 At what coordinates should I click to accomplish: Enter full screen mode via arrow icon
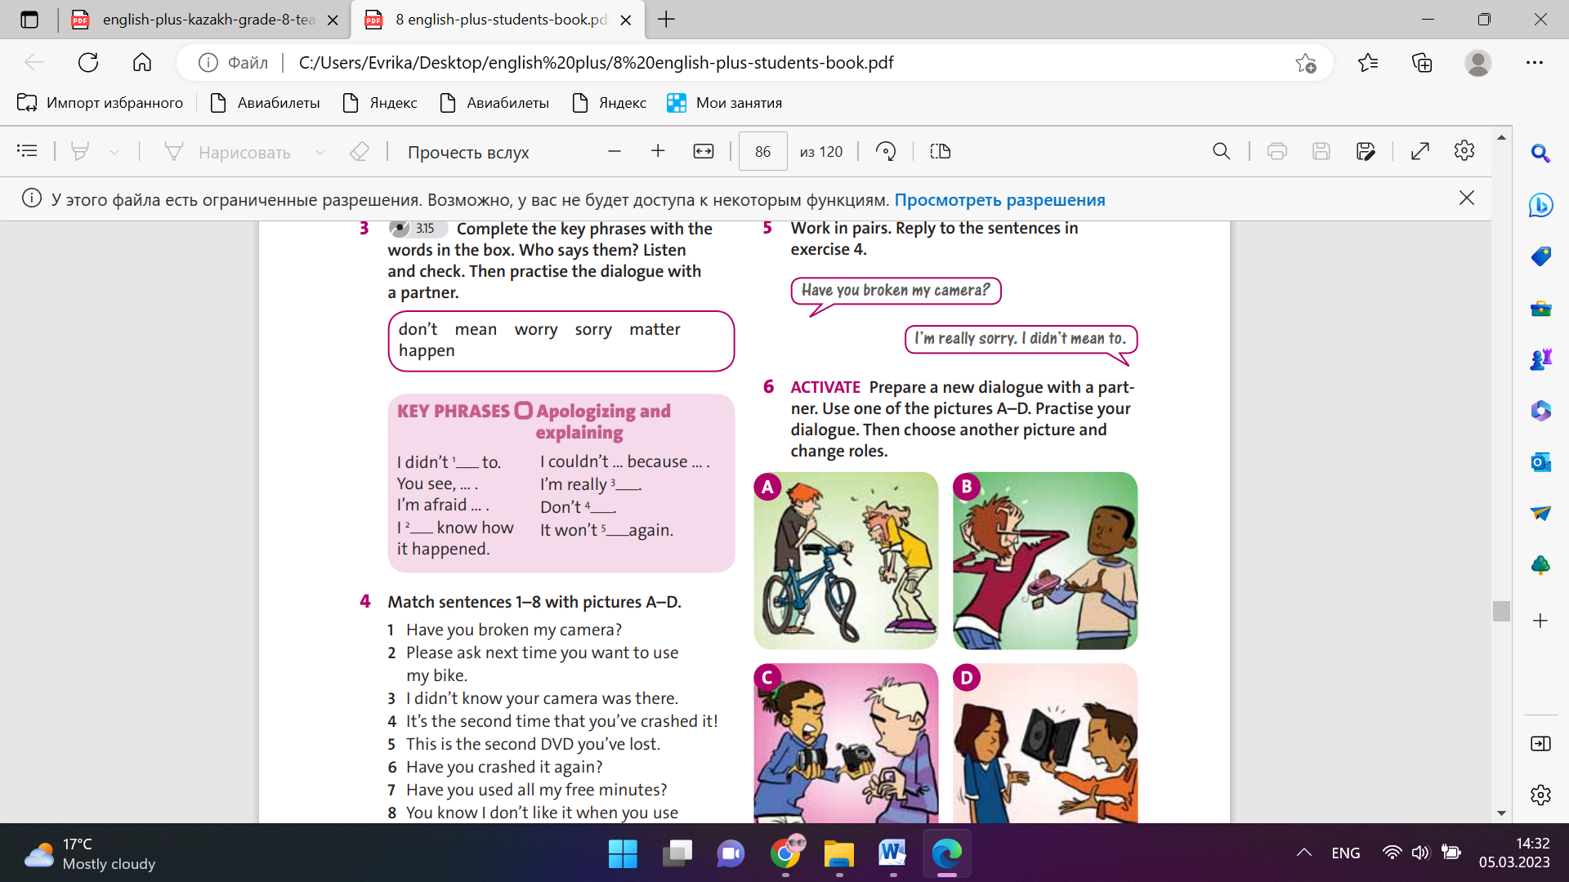click(1420, 151)
